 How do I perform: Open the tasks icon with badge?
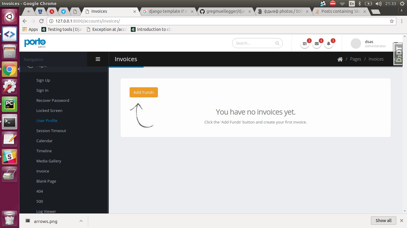pos(305,44)
